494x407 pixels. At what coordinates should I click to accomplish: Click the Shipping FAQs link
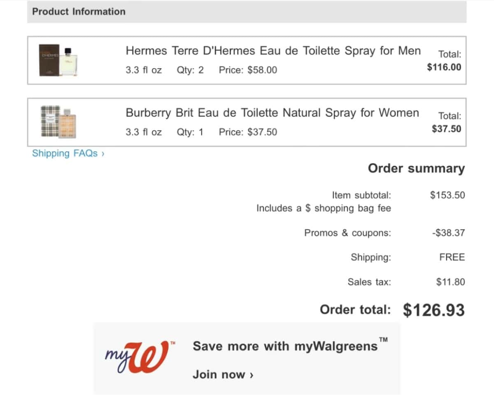(x=68, y=153)
